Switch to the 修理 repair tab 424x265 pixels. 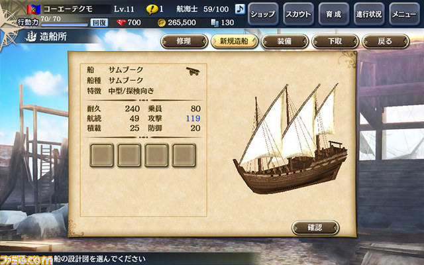point(184,41)
